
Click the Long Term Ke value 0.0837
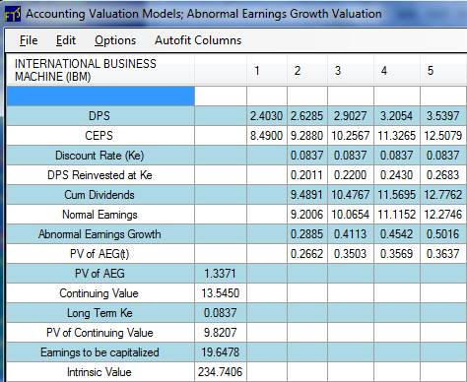coord(221,313)
